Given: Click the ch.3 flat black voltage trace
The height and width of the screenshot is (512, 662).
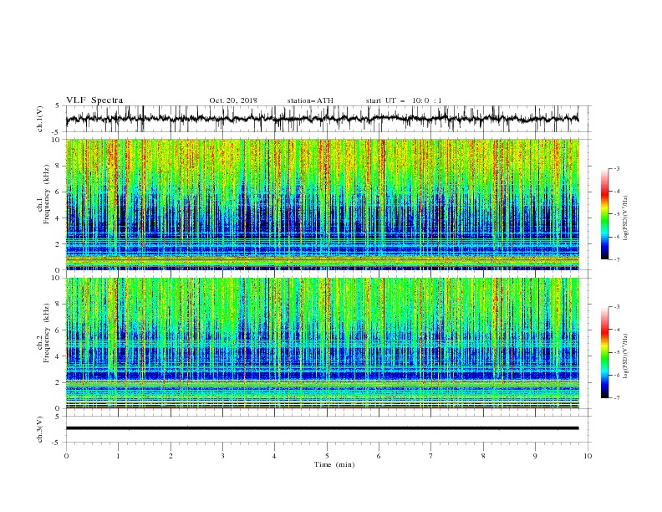Looking at the screenshot, I should pos(322,428).
